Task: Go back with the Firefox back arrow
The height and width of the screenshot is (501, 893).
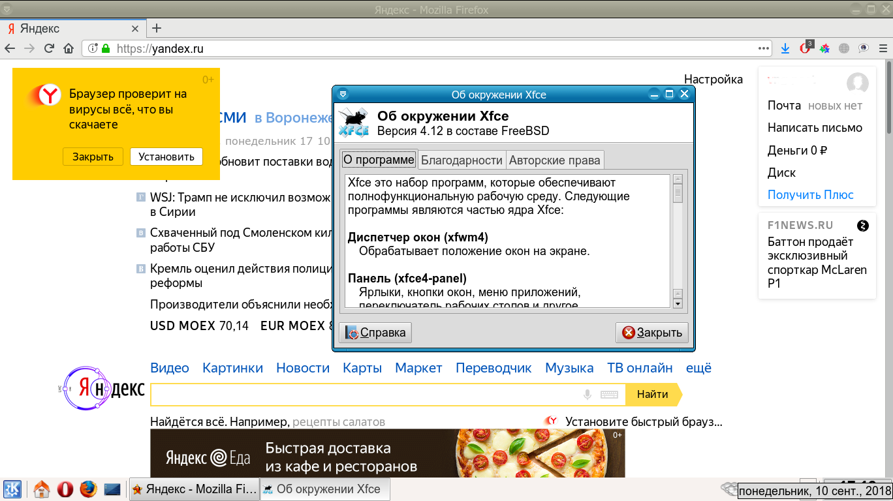Action: (x=10, y=48)
